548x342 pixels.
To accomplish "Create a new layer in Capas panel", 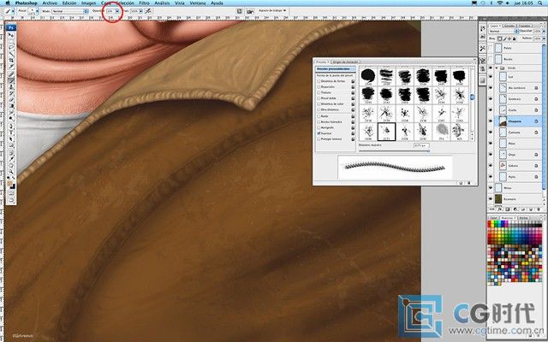I will [531, 209].
